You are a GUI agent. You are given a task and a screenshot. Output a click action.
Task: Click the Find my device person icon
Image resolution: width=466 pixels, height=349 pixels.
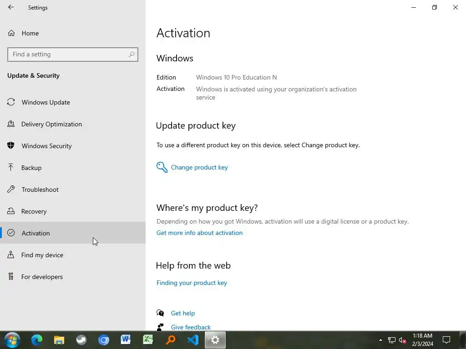coord(11,254)
